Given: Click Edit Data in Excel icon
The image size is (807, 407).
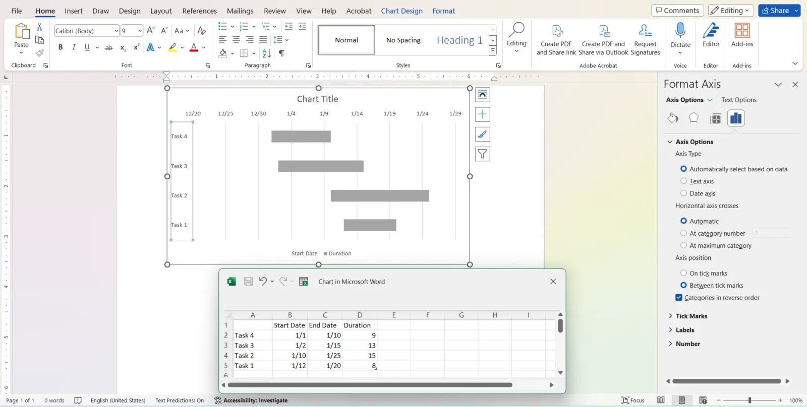Looking at the screenshot, I should click(303, 282).
